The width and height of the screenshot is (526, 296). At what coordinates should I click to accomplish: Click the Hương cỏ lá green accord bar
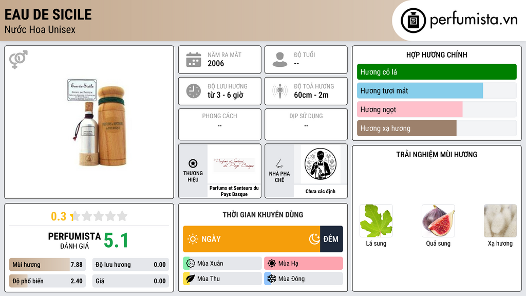pyautogui.click(x=437, y=72)
